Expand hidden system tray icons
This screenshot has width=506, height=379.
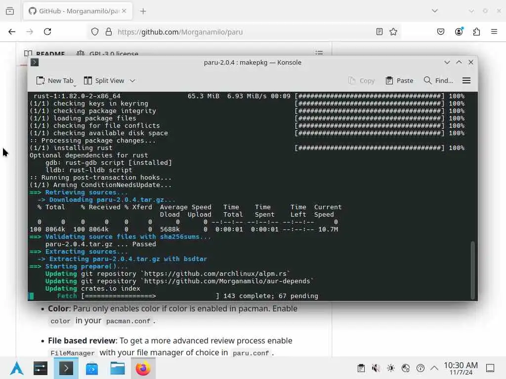[434, 368]
